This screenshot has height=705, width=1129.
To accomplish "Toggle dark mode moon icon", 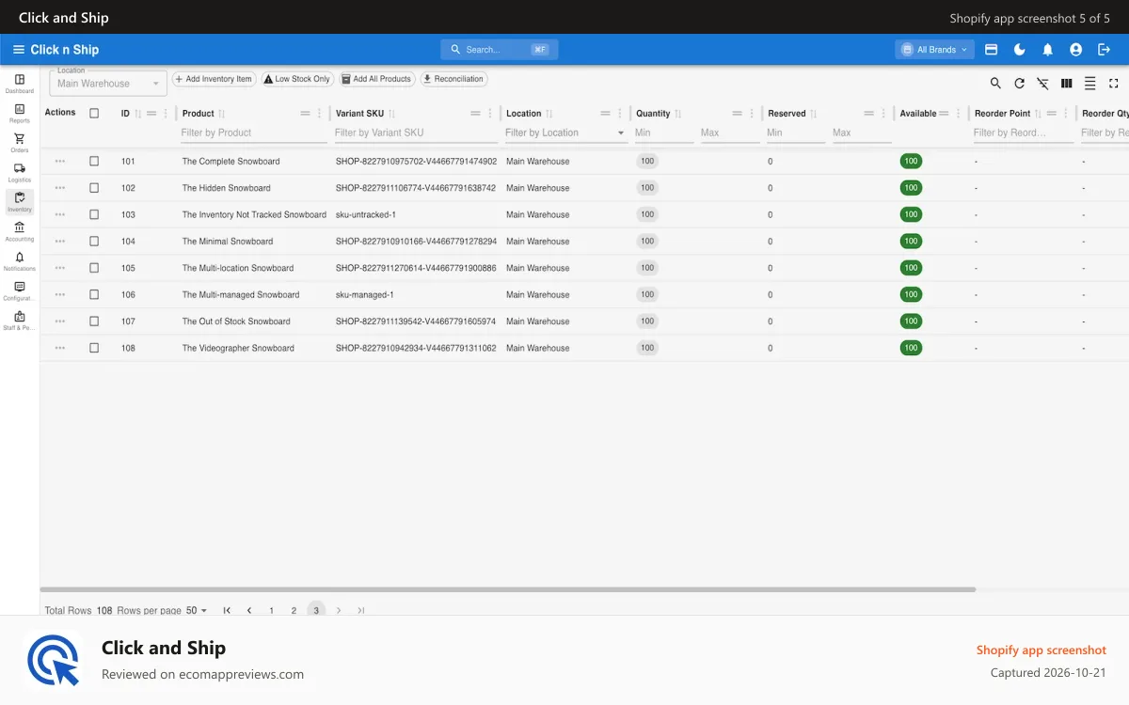I will coord(1019,50).
